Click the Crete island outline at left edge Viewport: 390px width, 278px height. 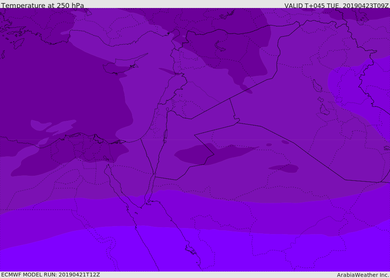(2, 54)
